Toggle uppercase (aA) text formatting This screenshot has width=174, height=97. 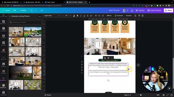[91, 16]
